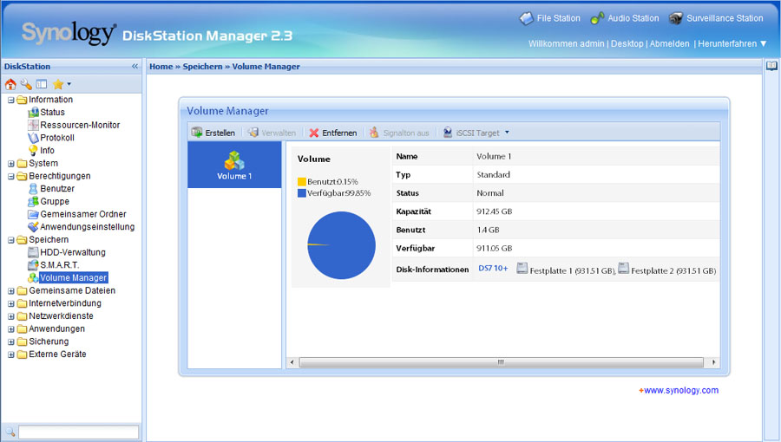Click the horizontal scrollbar thumb
Viewport: 781px width, 442px height.
coord(501,362)
